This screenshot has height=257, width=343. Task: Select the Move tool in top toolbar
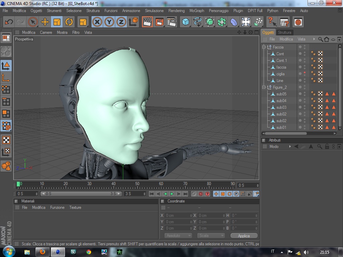tap(45, 22)
